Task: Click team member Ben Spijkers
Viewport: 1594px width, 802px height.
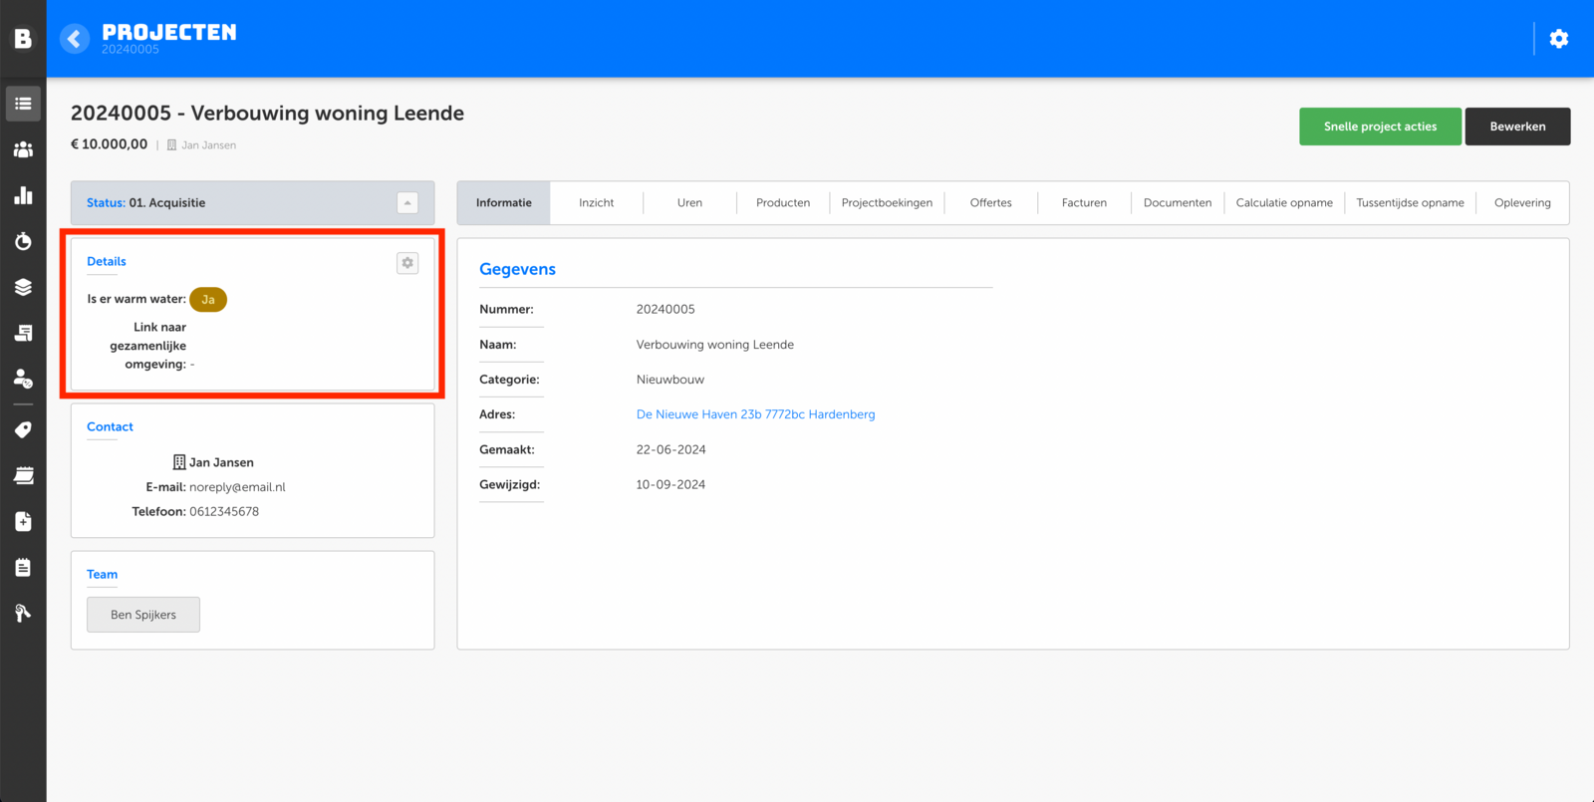Action: (x=143, y=615)
